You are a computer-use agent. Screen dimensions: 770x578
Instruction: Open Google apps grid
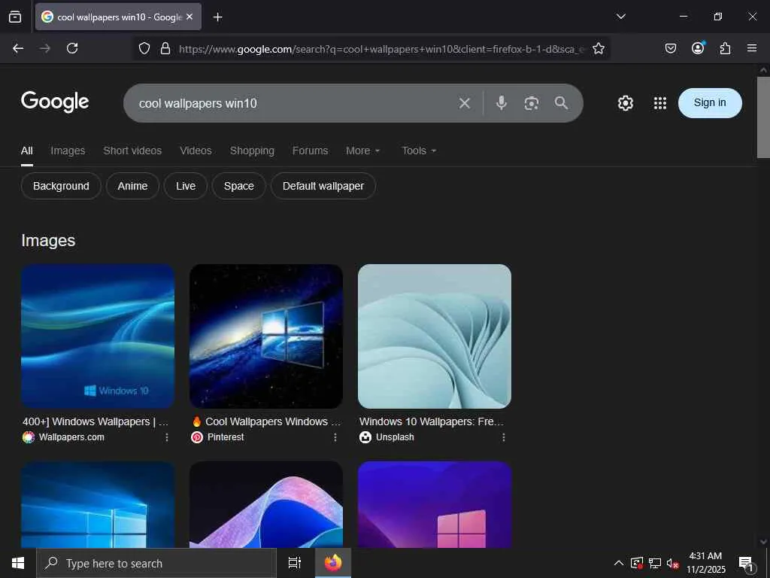tap(660, 103)
